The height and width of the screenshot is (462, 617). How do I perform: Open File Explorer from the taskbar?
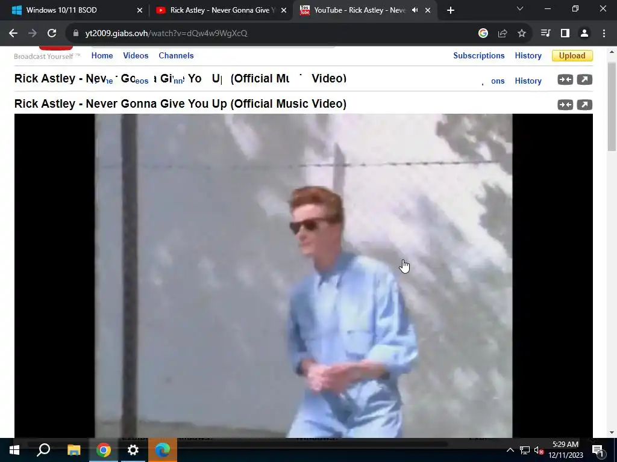pyautogui.click(x=74, y=450)
